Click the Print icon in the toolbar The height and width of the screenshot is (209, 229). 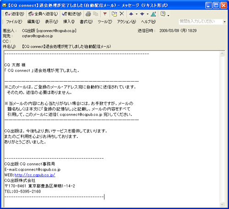tap(88, 14)
